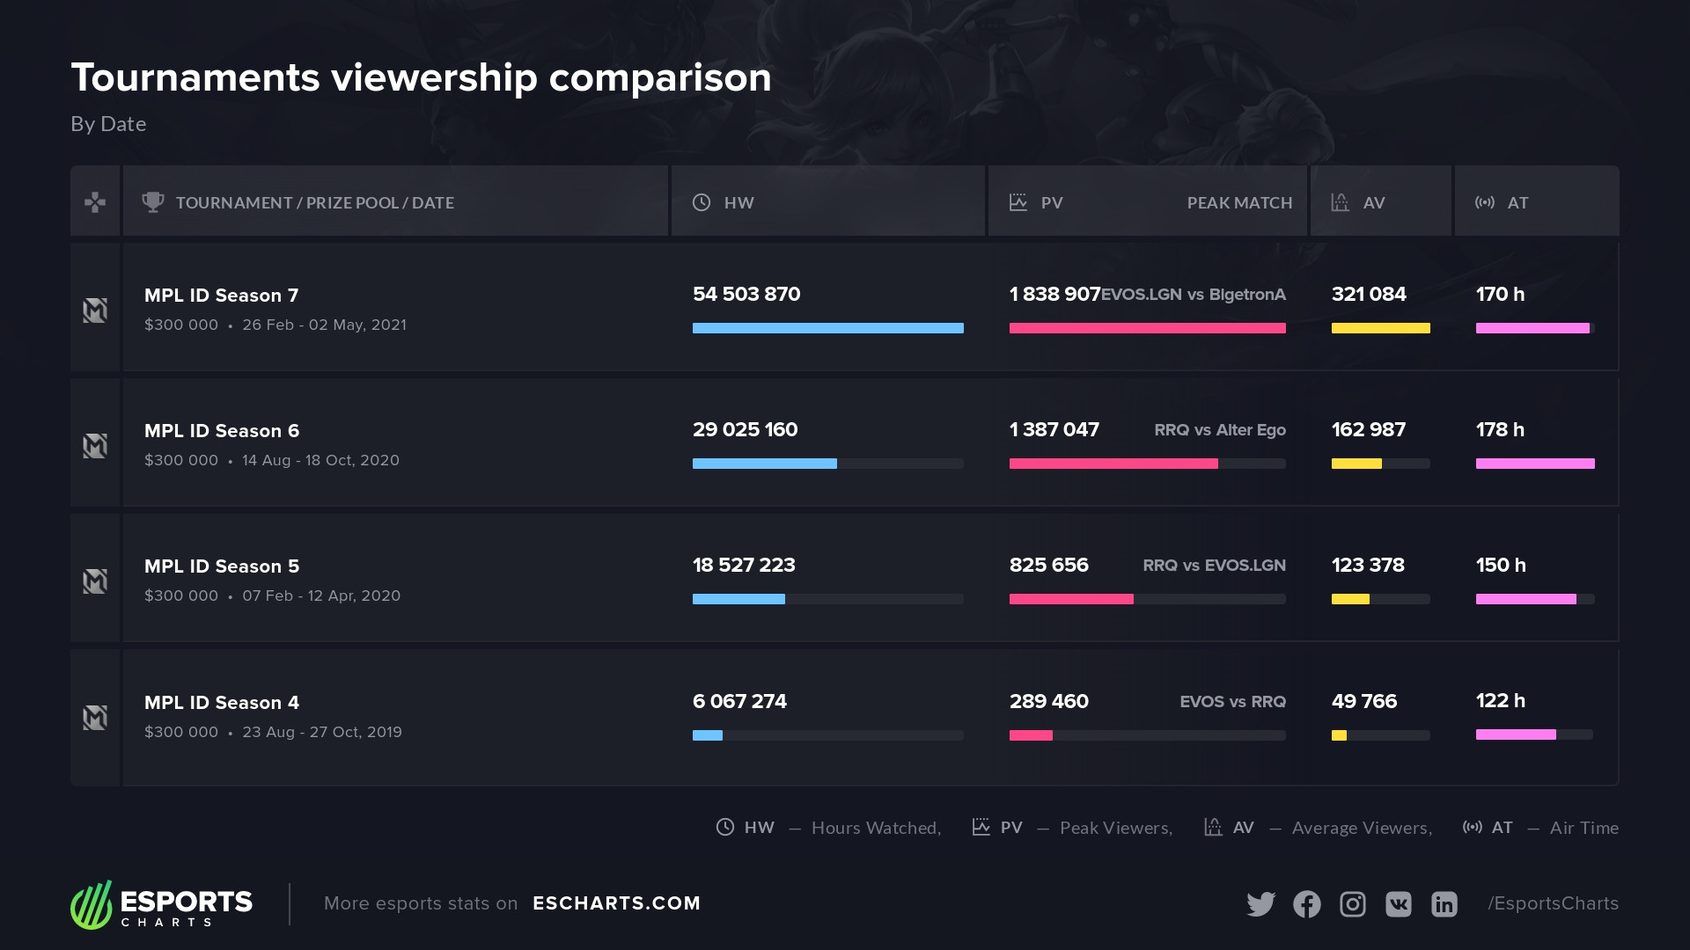Click Season 7 blue hours watched bar

pyautogui.click(x=827, y=328)
